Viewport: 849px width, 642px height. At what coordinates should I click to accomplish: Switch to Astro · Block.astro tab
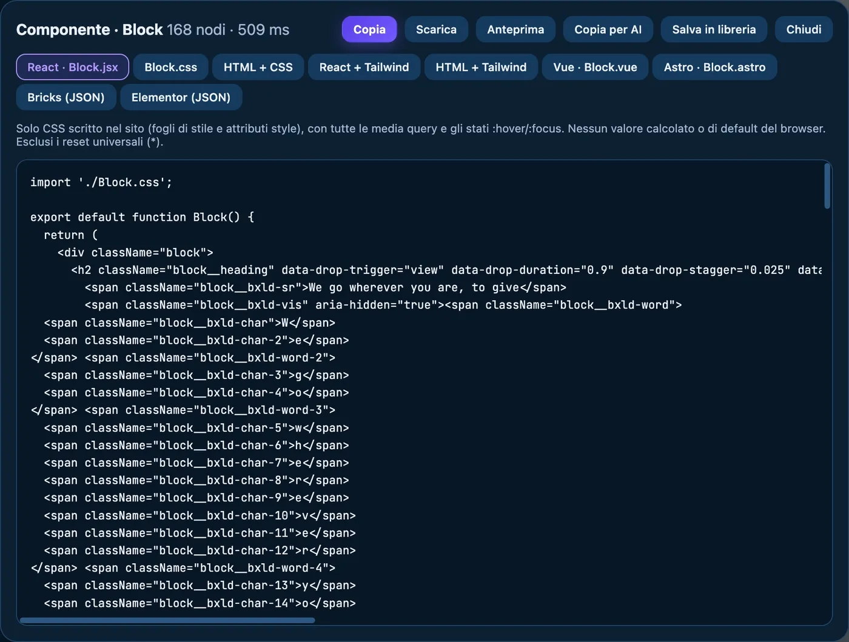[714, 67]
